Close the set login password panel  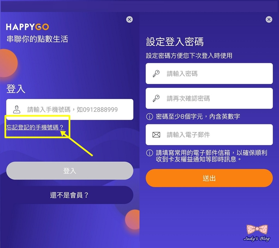(x=269, y=19)
